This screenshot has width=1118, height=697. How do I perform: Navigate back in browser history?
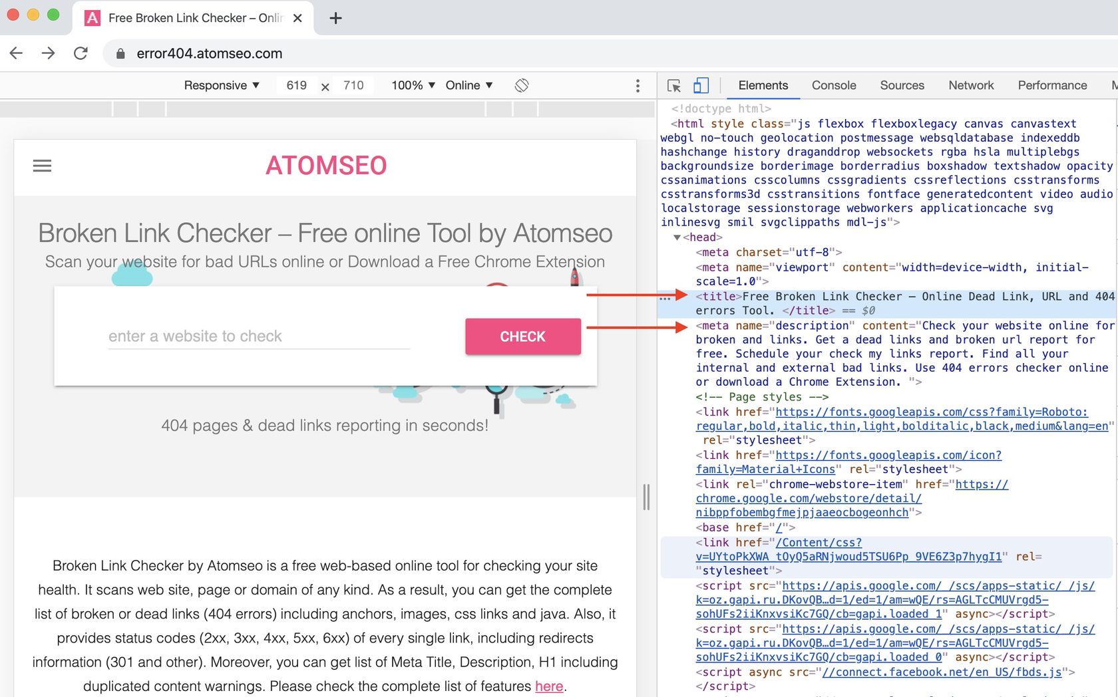coord(16,53)
